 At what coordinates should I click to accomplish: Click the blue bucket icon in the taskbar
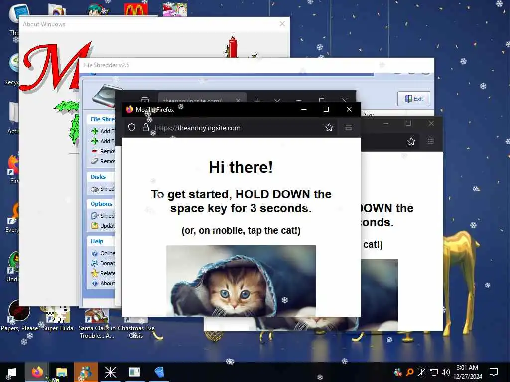(159, 372)
